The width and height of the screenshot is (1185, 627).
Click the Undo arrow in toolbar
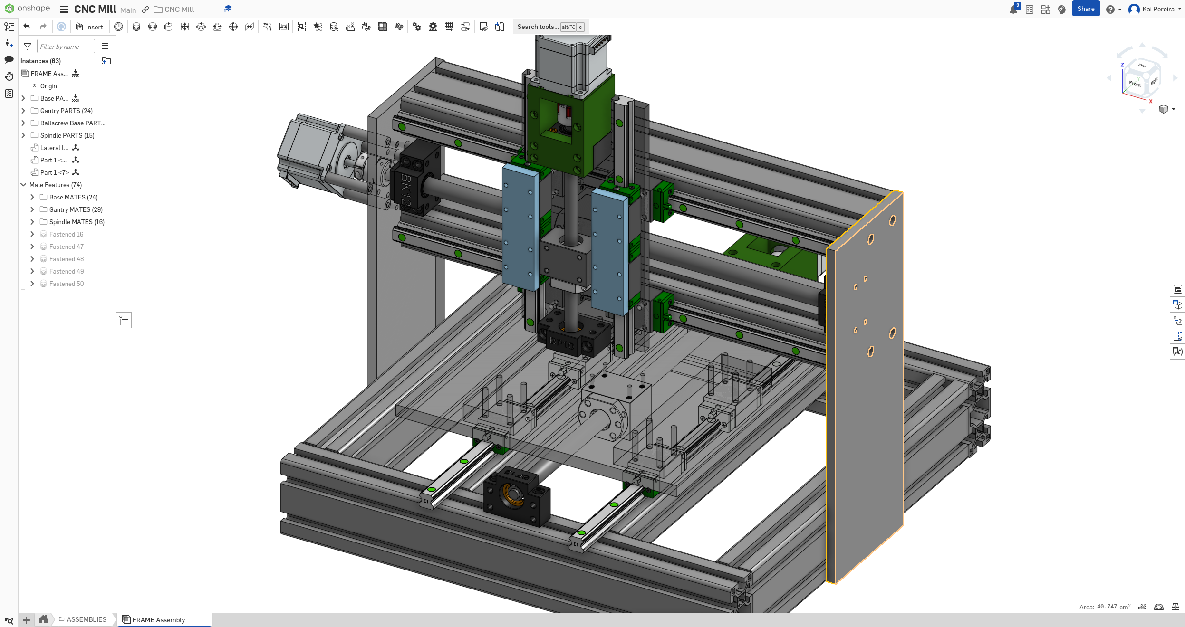pos(27,27)
